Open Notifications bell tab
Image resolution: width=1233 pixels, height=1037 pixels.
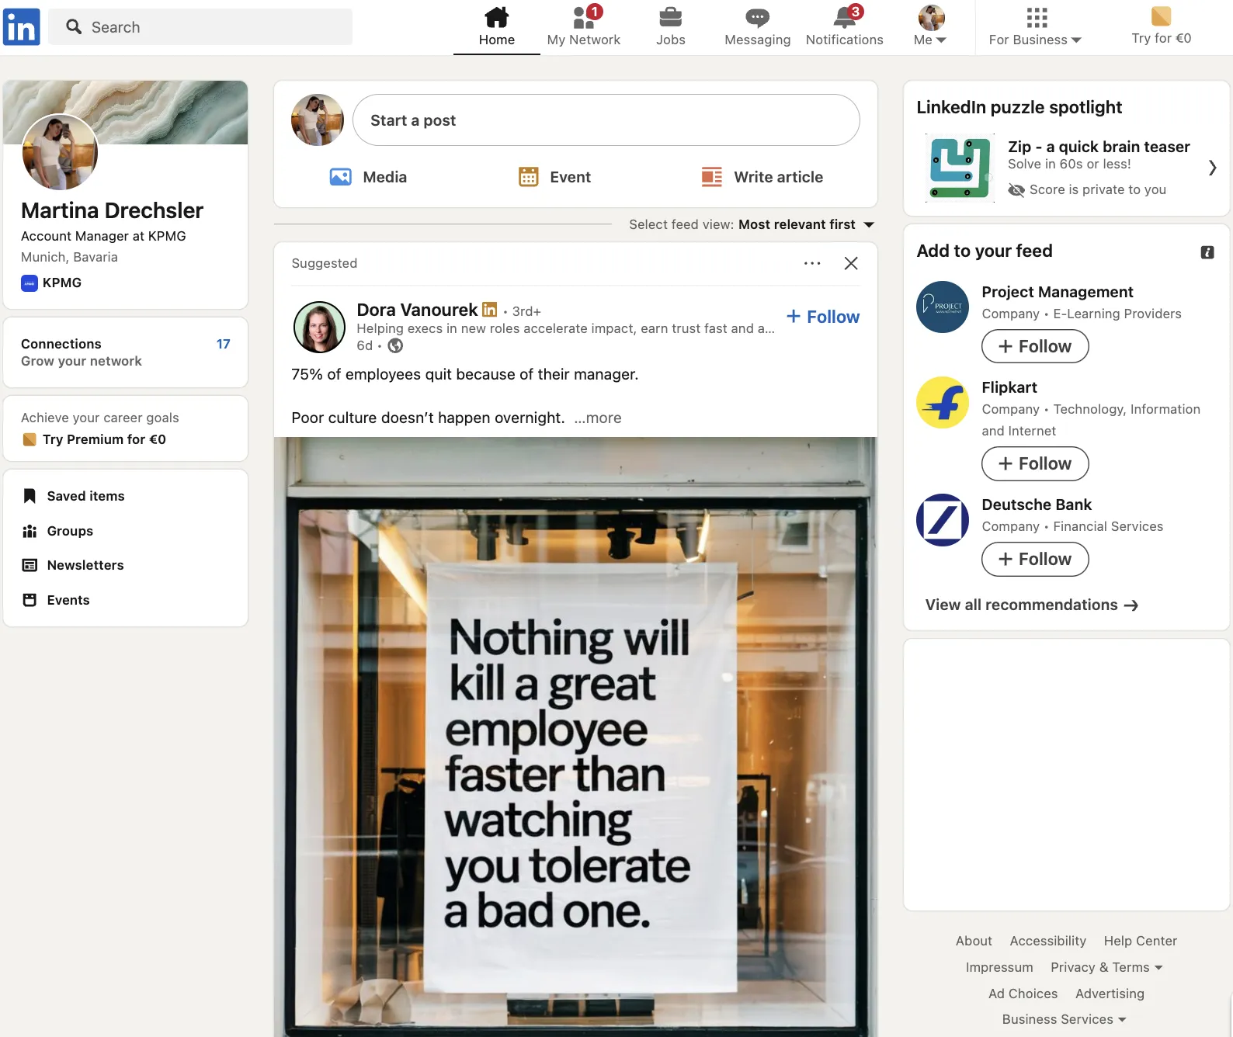point(845,27)
